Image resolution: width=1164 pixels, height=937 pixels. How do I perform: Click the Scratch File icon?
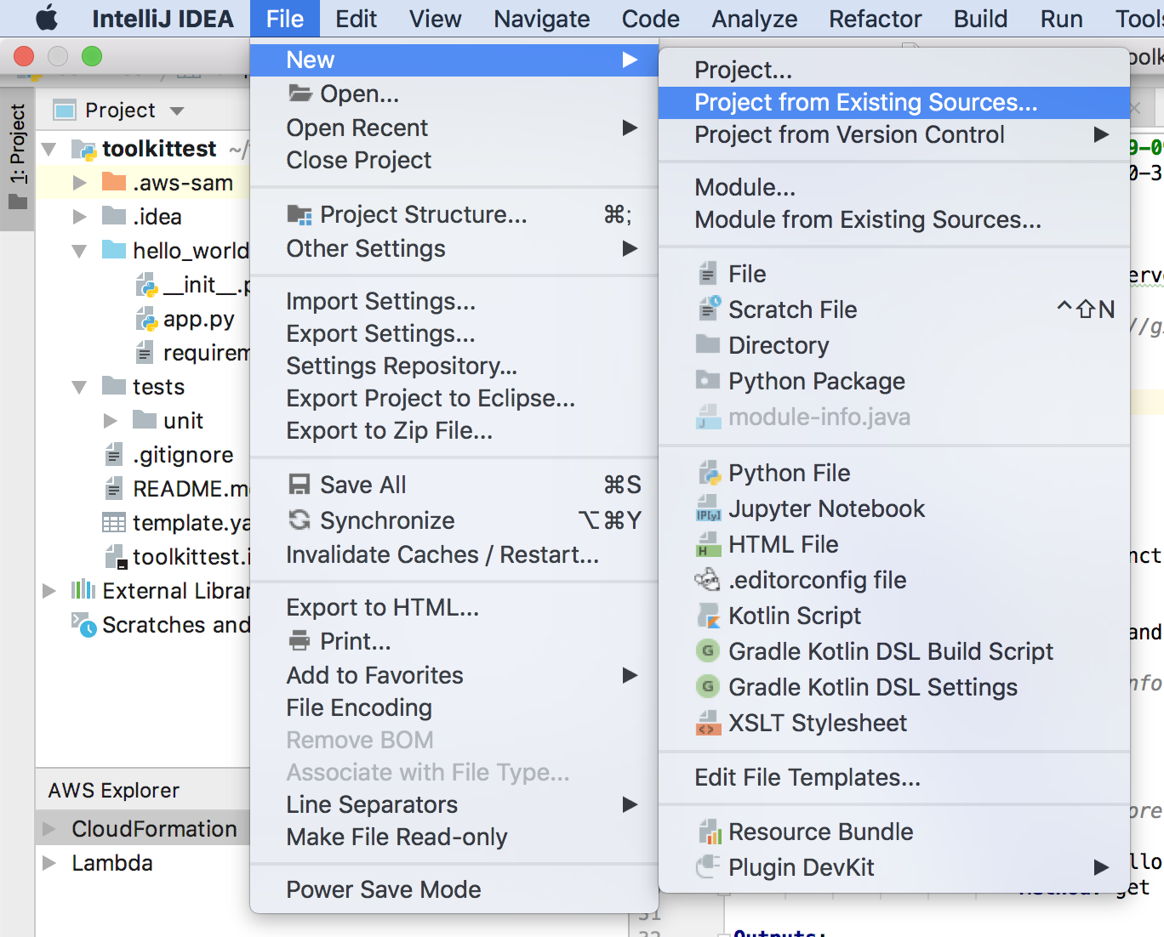pos(708,309)
